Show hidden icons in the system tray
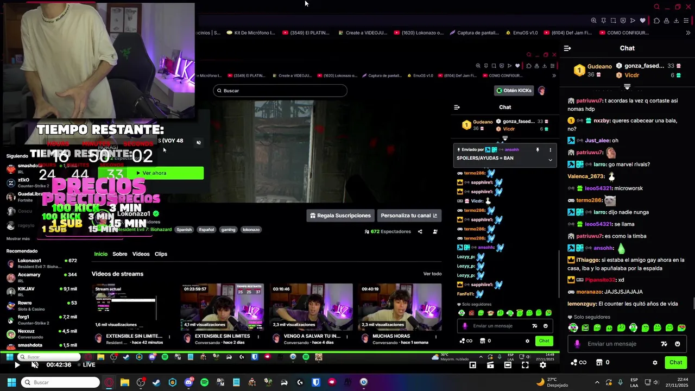 pos(597,382)
